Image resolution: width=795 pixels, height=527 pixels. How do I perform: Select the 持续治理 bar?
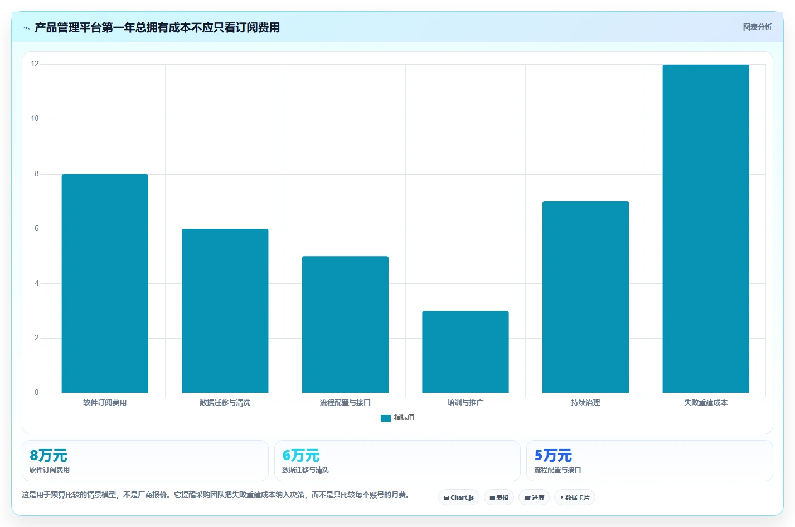(585, 297)
